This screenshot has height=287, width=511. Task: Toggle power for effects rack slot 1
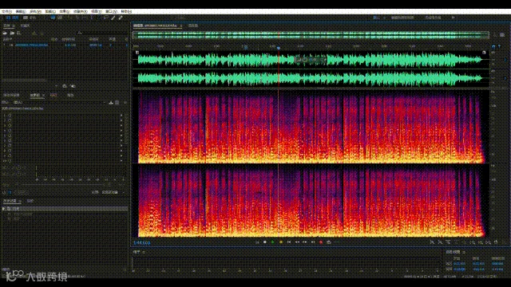click(10, 115)
